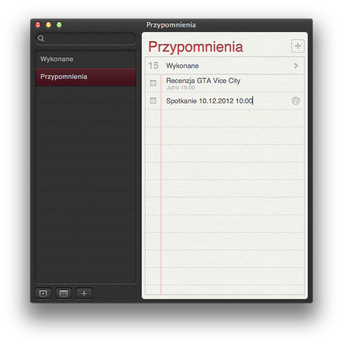This screenshot has width=343, height=345.
Task: Mark Spotkanie 10.12.2012 reminder as done
Action: click(x=153, y=101)
